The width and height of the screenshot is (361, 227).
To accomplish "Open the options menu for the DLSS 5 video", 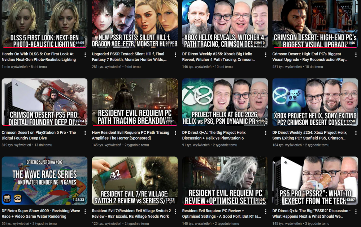I will (86, 54).
